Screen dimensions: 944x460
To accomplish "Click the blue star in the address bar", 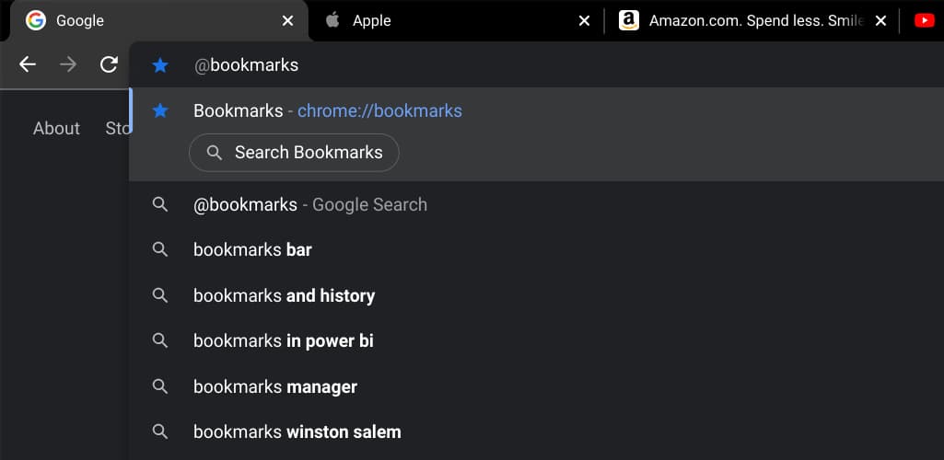I will 160,65.
